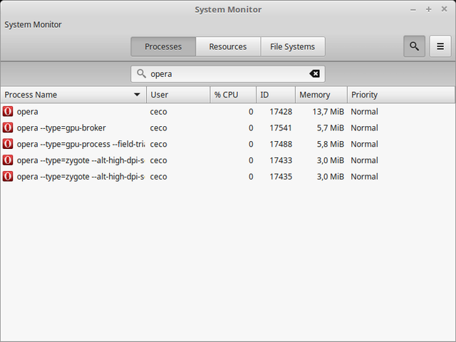
Task: Click the 13,7 MiB memory value
Action: point(328,112)
